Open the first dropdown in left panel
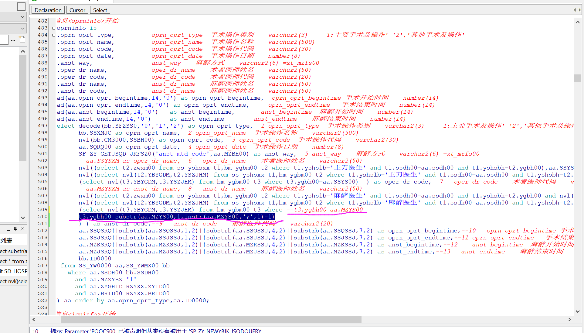 click(22, 17)
